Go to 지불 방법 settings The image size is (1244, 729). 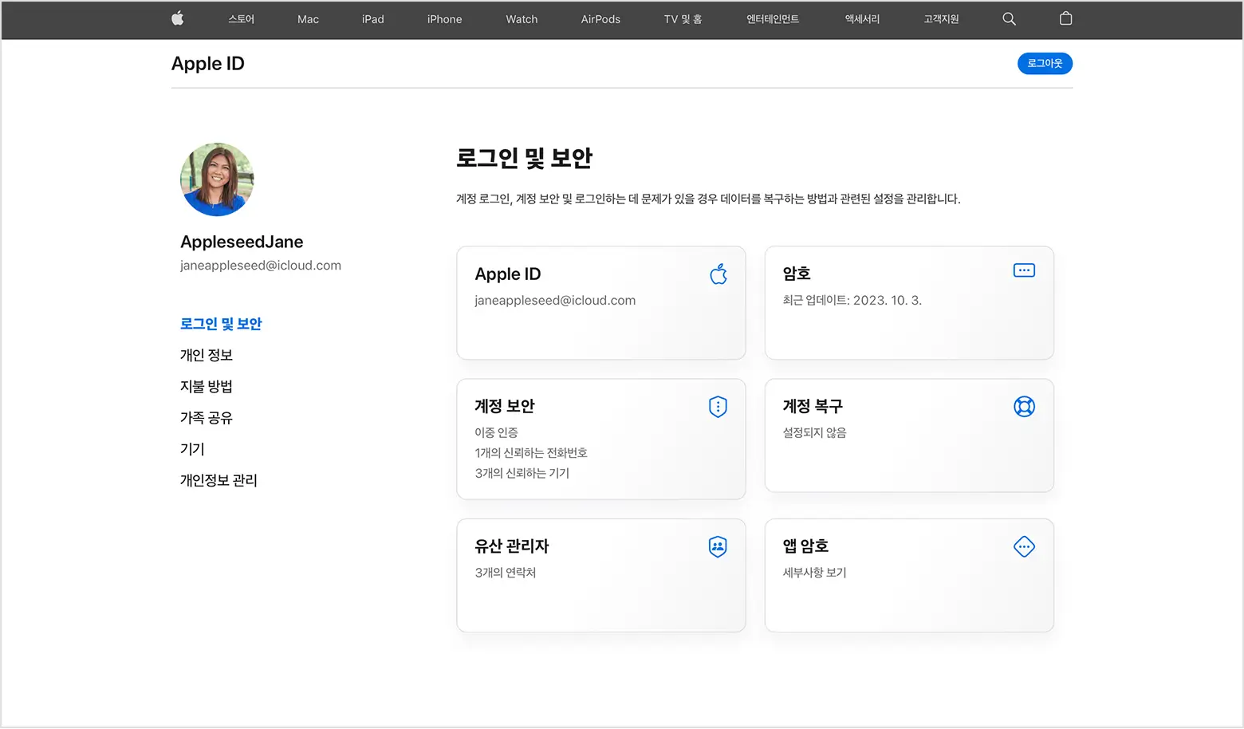207,386
